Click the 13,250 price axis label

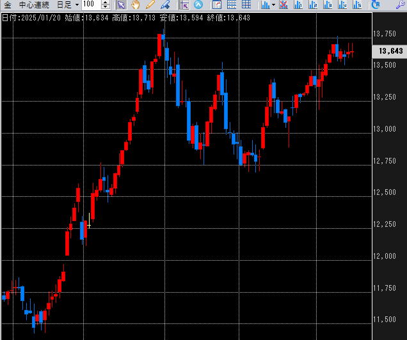(385, 97)
